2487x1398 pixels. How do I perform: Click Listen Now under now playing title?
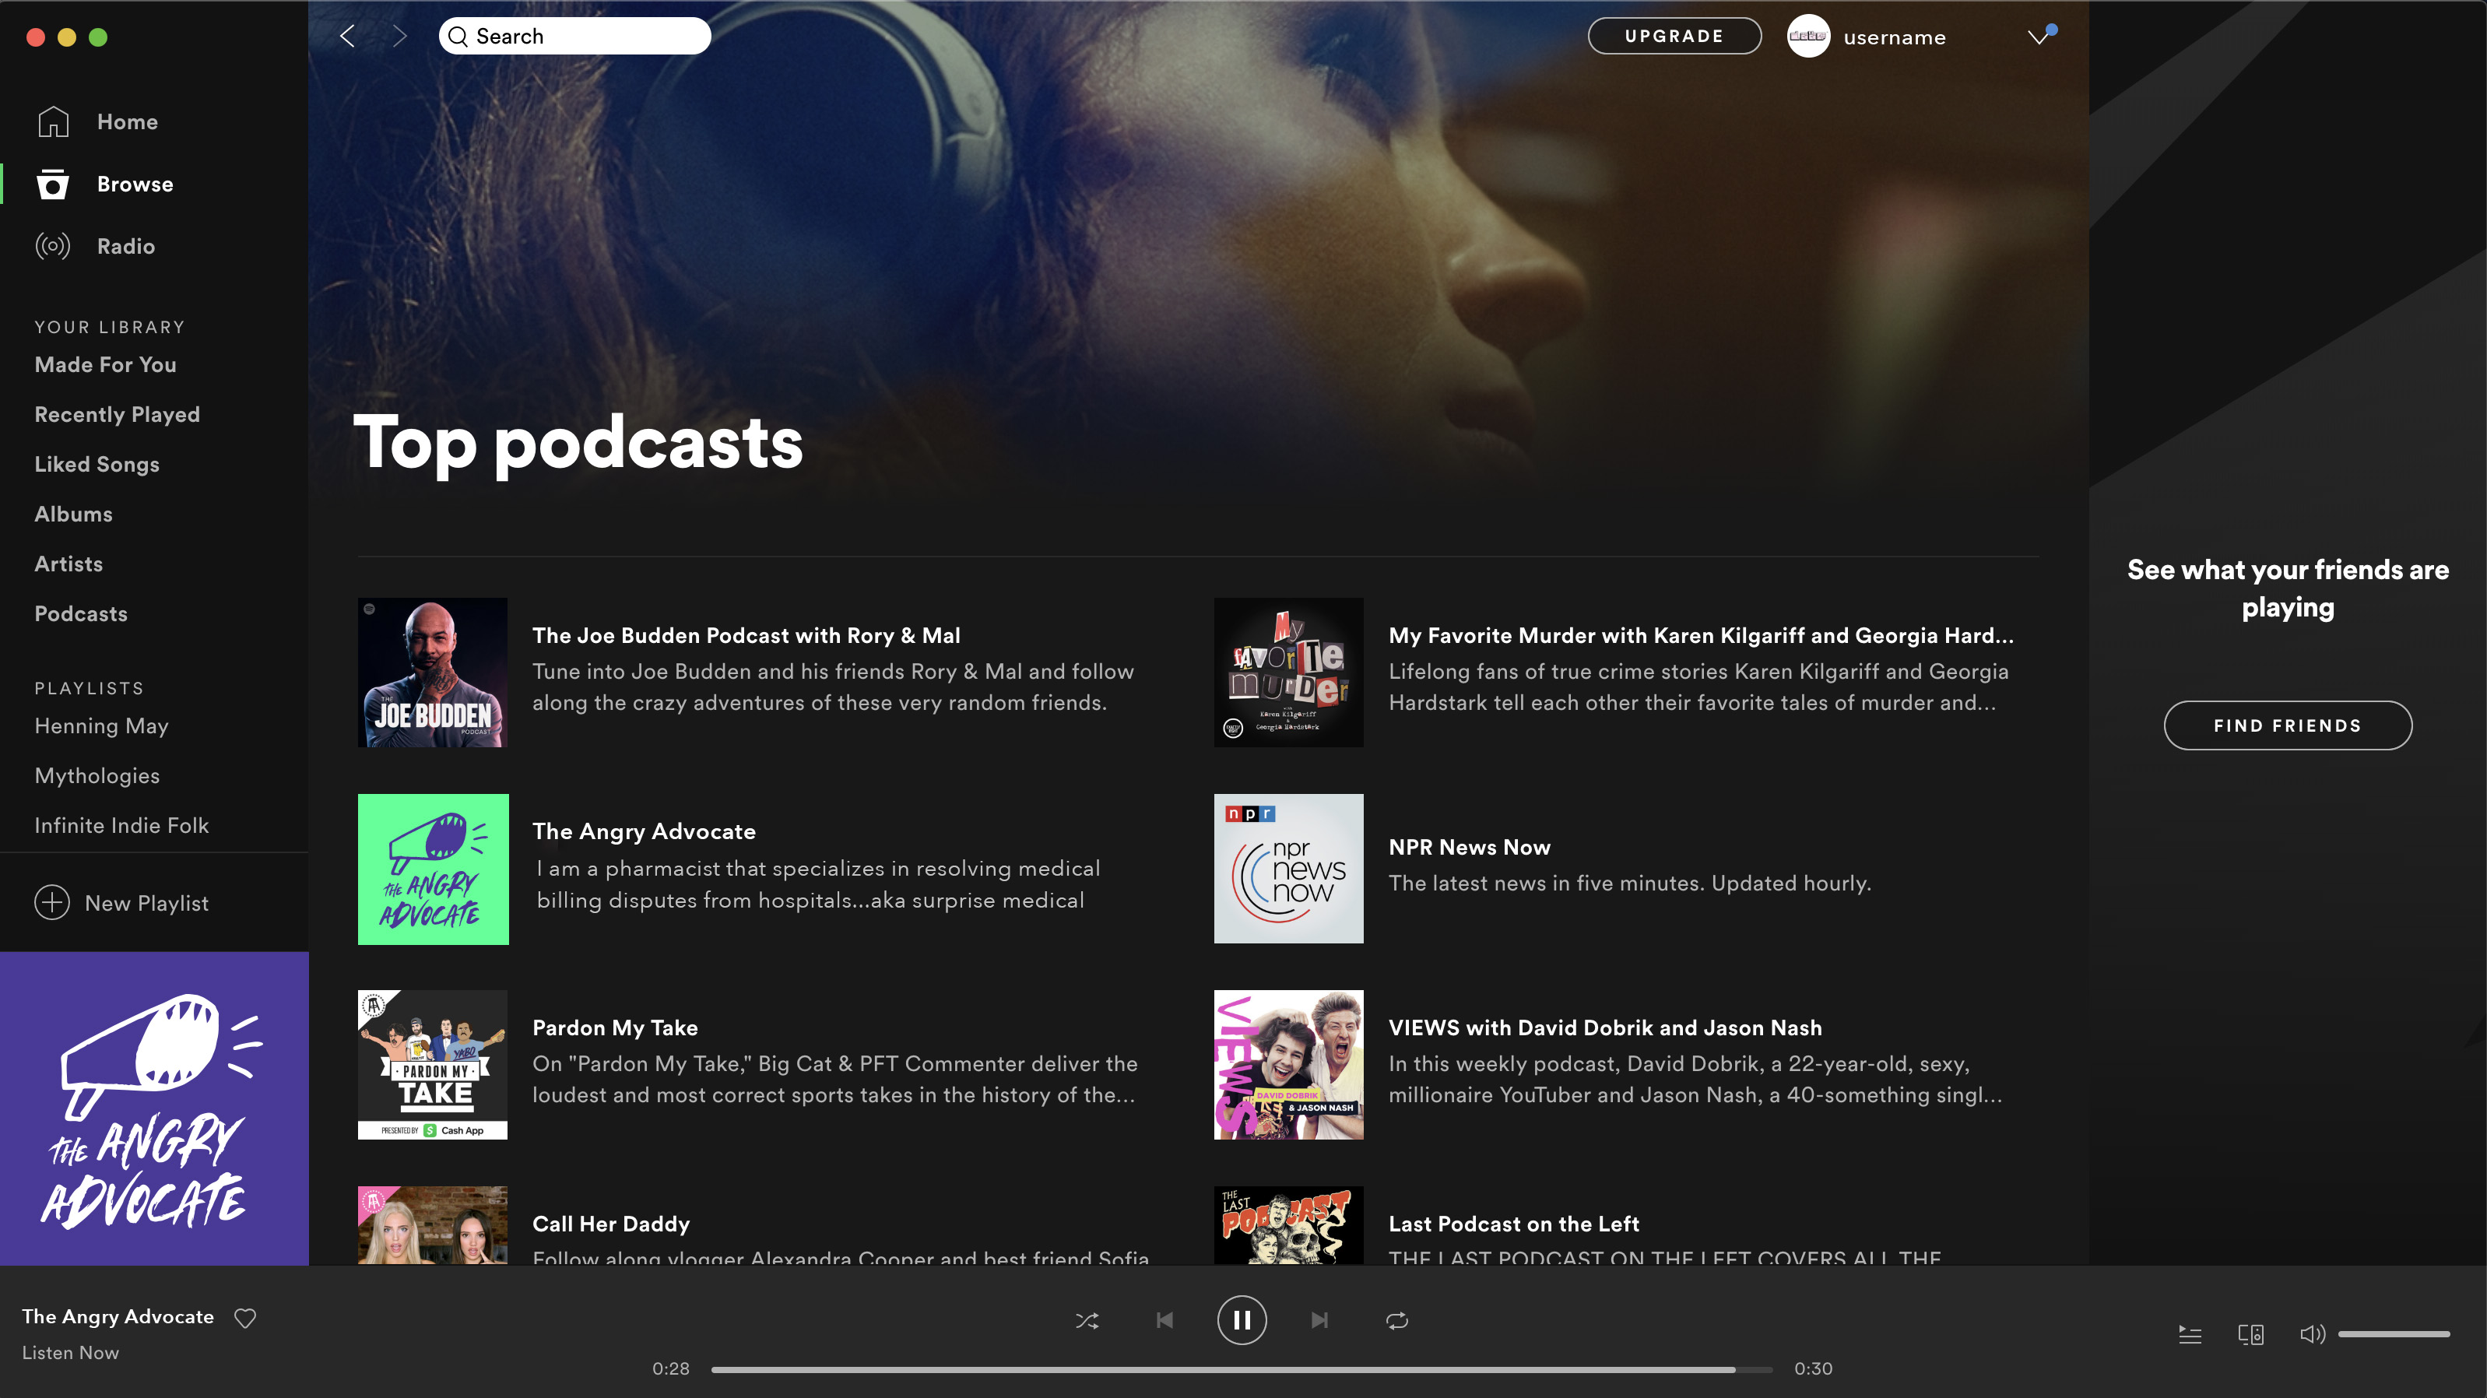tap(71, 1353)
